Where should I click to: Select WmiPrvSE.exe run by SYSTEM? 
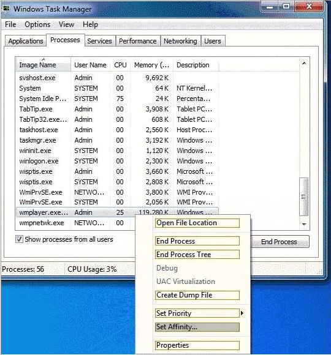[x=116, y=202]
